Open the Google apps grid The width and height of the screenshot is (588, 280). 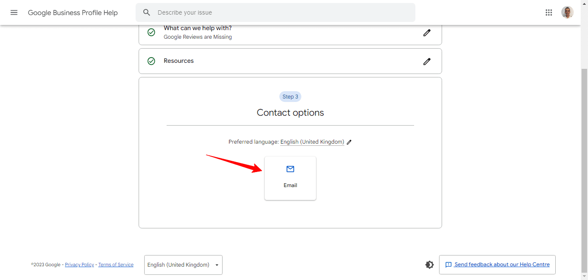pyautogui.click(x=549, y=12)
